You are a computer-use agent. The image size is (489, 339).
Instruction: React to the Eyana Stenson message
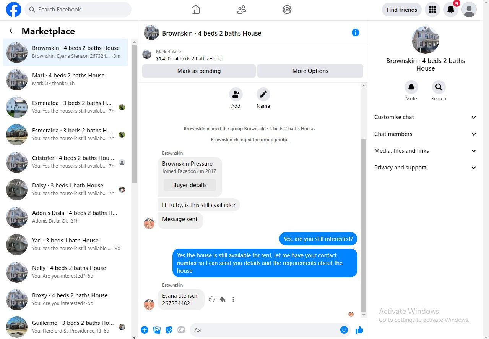[x=212, y=299]
